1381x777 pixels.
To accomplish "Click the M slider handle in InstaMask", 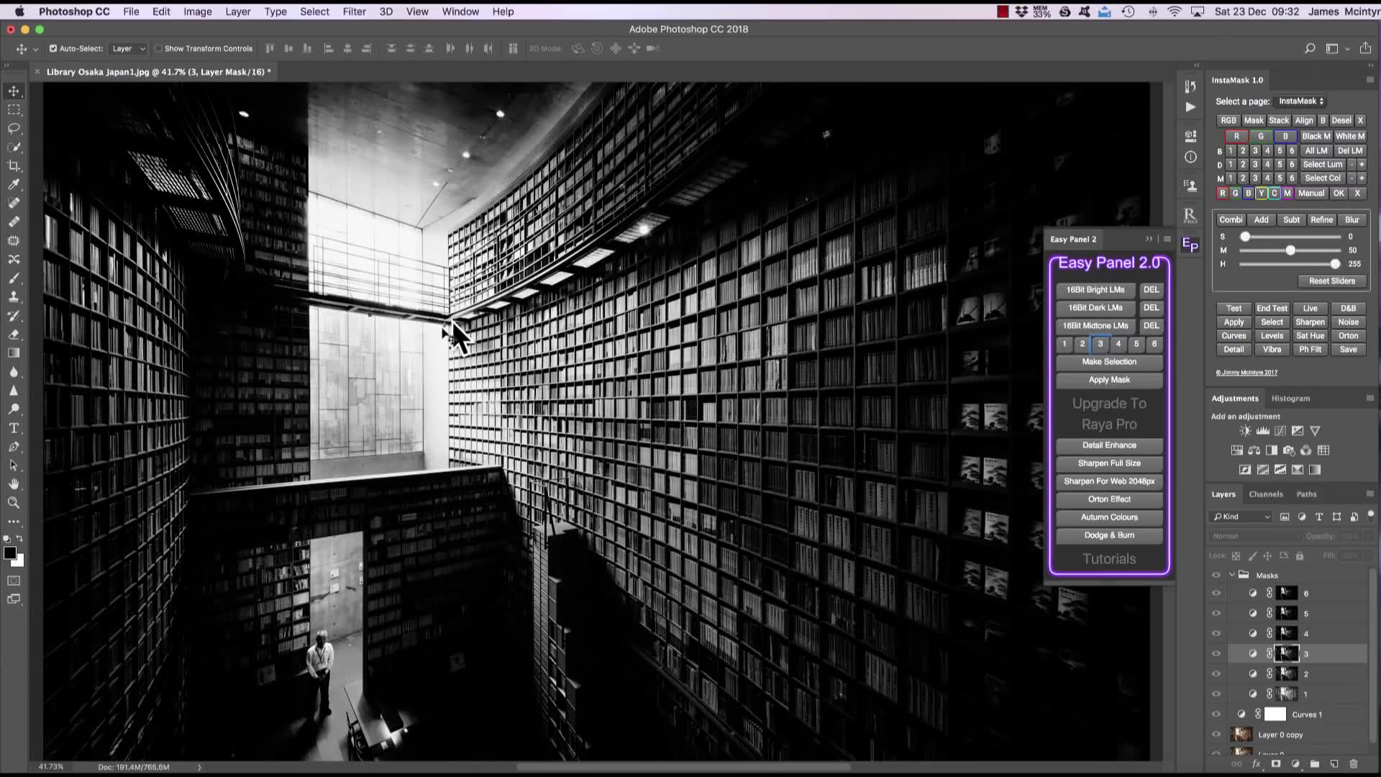I will (1290, 250).
